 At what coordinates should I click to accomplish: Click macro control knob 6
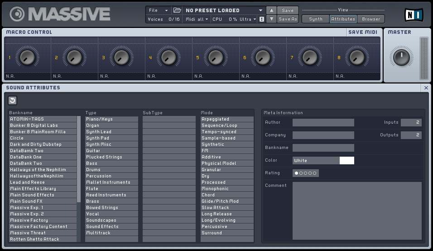[x=263, y=57]
